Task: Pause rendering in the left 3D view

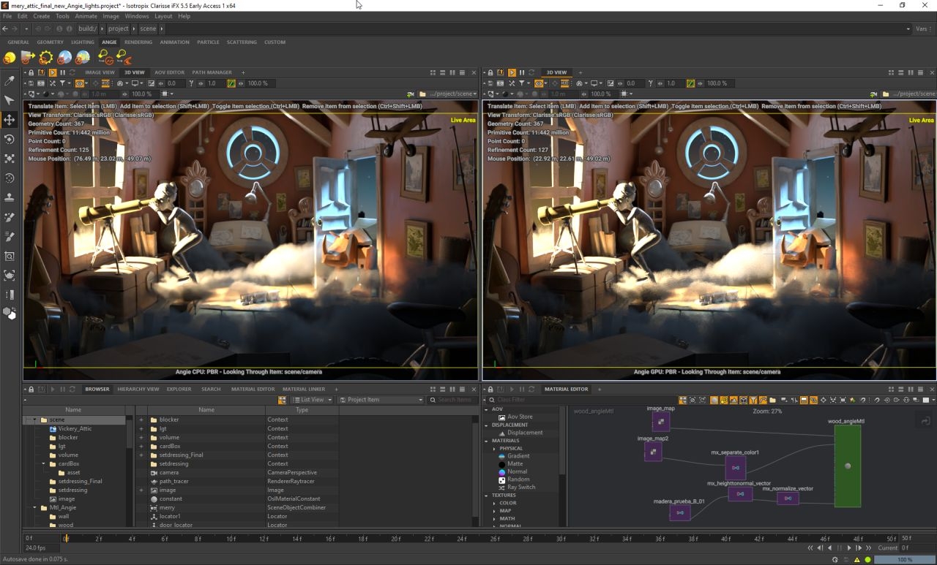Action: tap(62, 72)
